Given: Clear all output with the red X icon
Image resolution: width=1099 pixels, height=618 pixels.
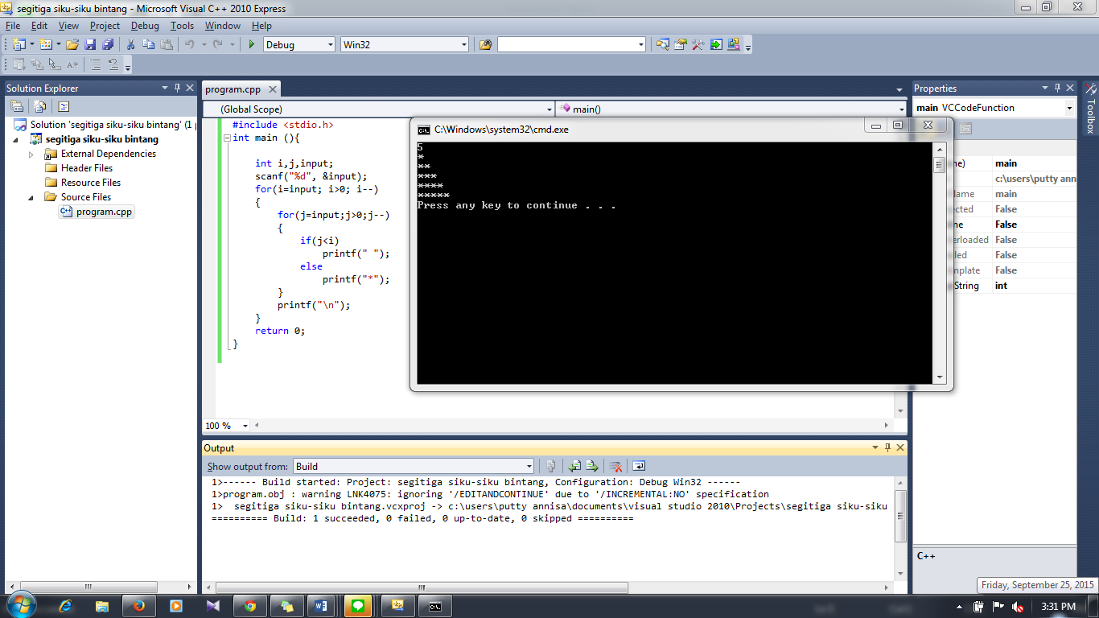Looking at the screenshot, I should [x=615, y=466].
